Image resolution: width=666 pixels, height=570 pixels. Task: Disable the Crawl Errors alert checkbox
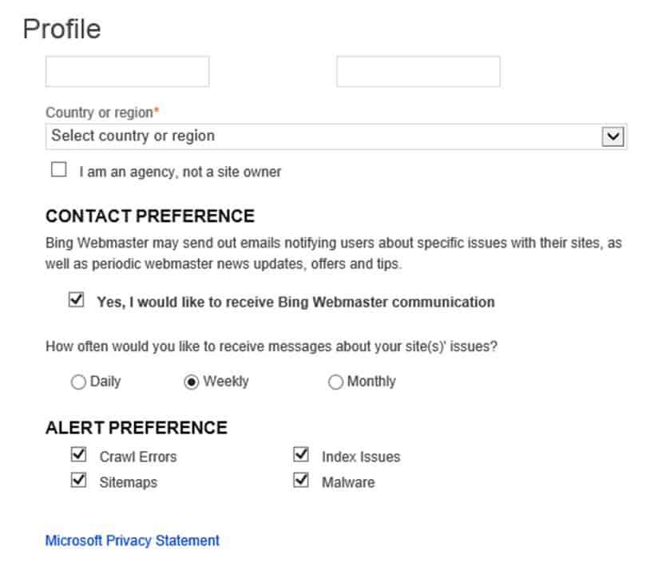pyautogui.click(x=78, y=454)
